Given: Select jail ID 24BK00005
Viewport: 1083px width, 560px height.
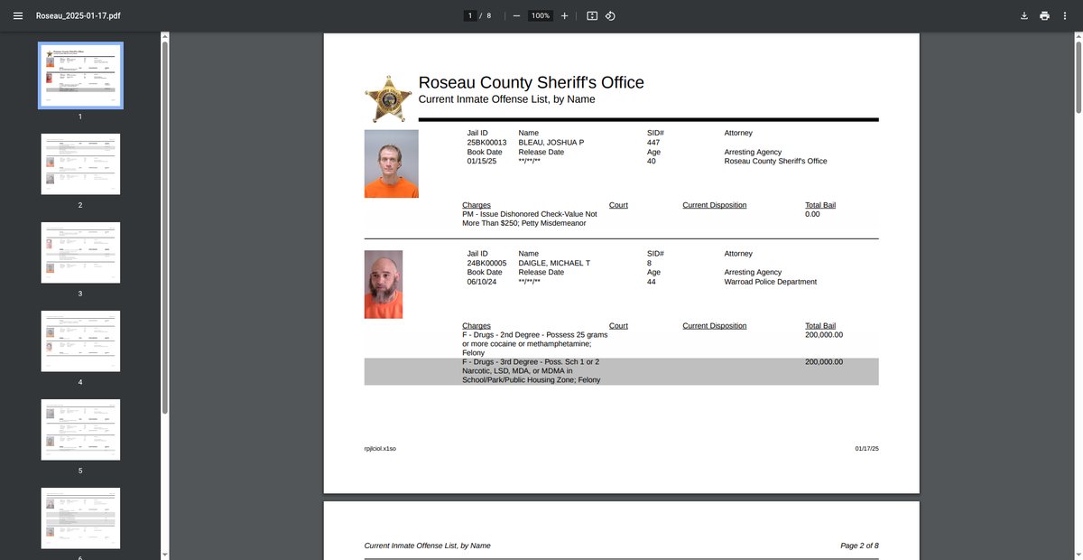Looking at the screenshot, I should 486,263.
